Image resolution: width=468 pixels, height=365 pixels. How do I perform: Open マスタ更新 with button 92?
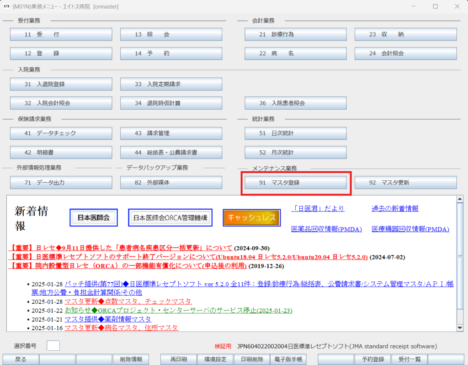point(405,182)
